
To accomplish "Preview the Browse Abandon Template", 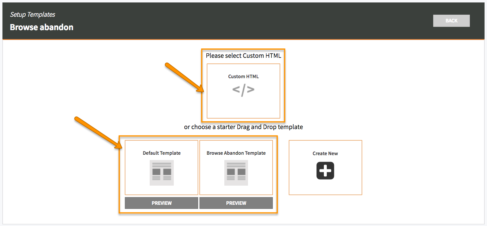I will click(x=236, y=203).
